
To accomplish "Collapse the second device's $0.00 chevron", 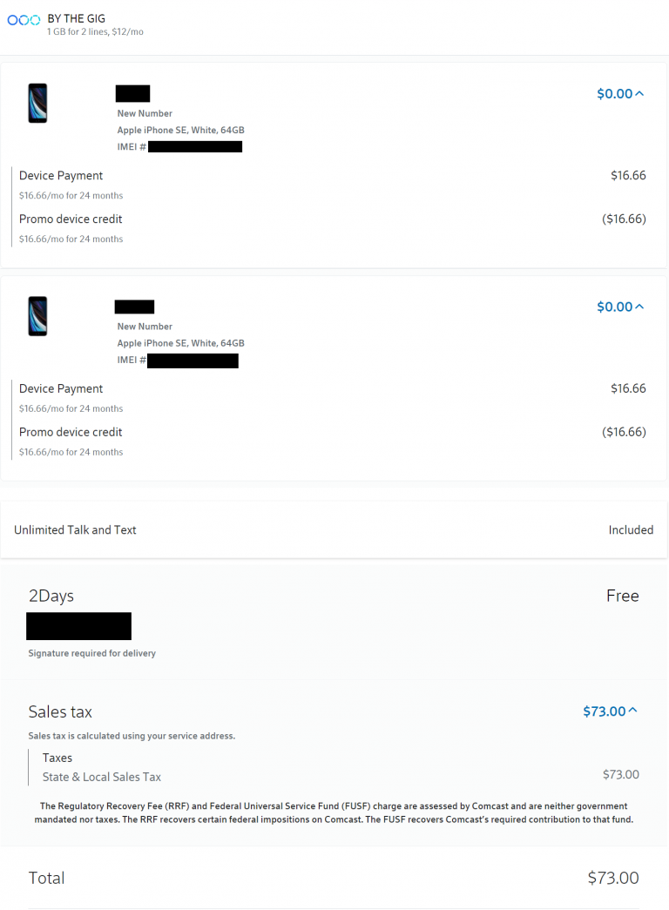I will pos(640,307).
